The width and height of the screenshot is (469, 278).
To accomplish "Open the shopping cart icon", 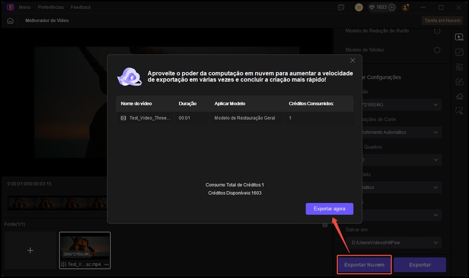I will coord(359,8).
